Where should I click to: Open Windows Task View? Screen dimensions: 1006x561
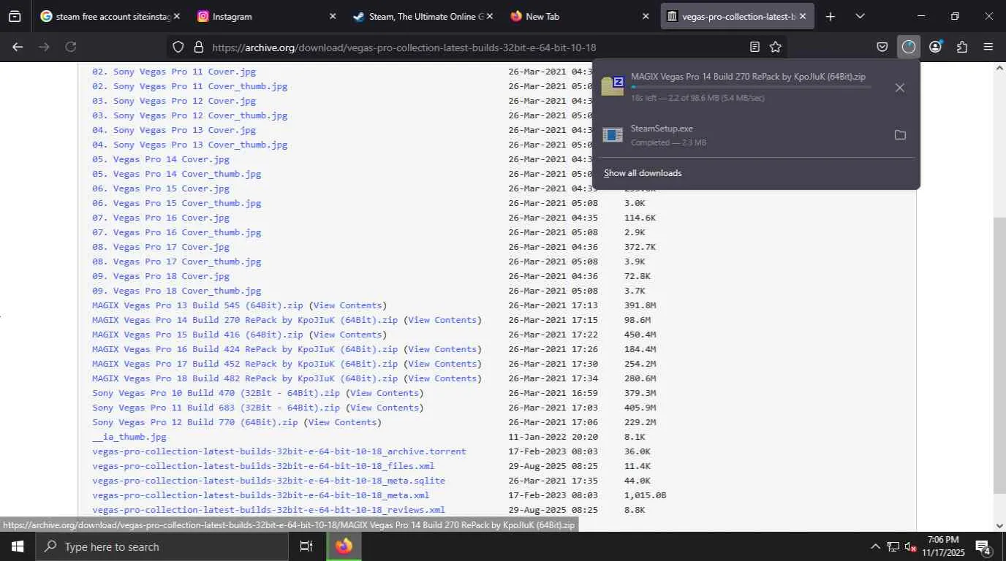306,546
